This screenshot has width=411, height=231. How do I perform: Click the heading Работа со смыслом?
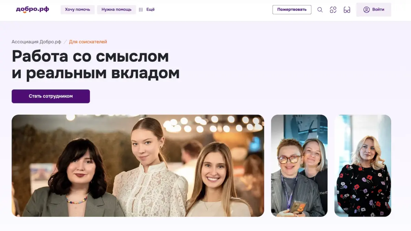coord(90,56)
